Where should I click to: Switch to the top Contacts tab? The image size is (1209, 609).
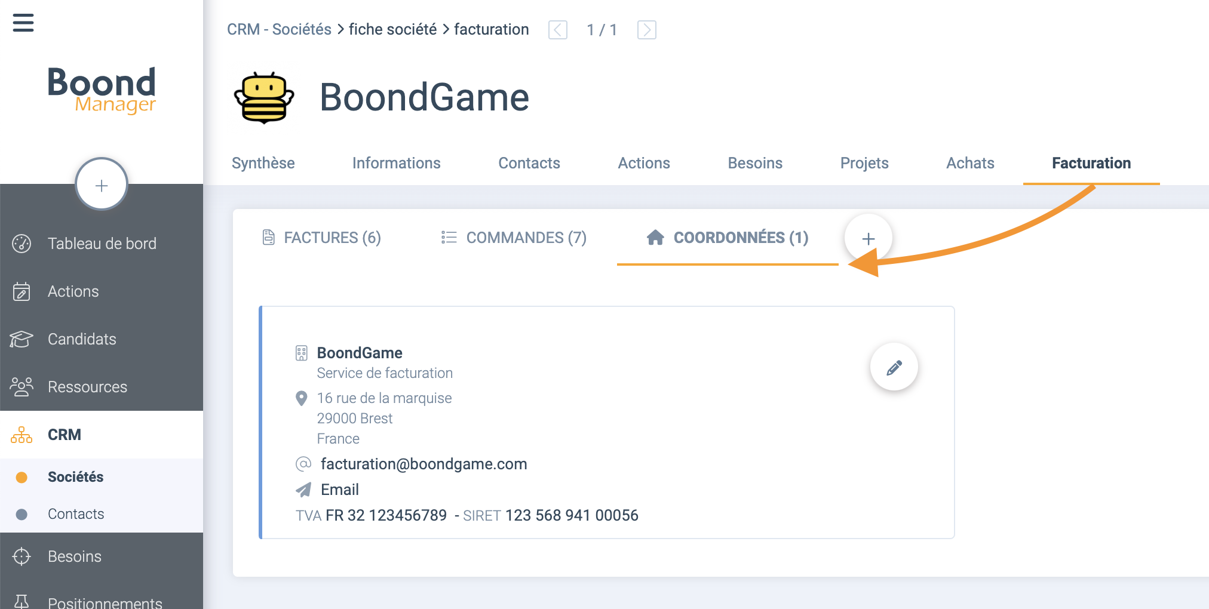(529, 163)
